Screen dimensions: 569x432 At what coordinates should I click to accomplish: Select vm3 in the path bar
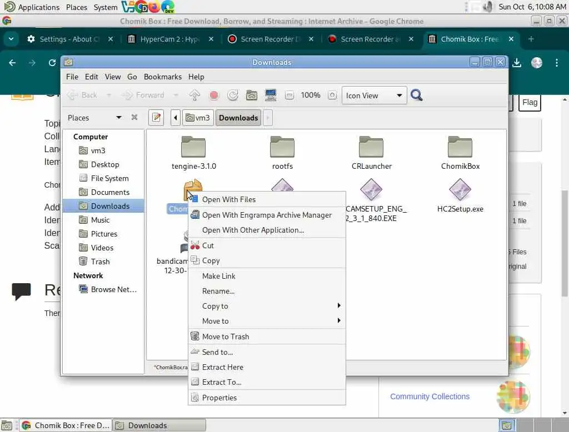point(198,118)
